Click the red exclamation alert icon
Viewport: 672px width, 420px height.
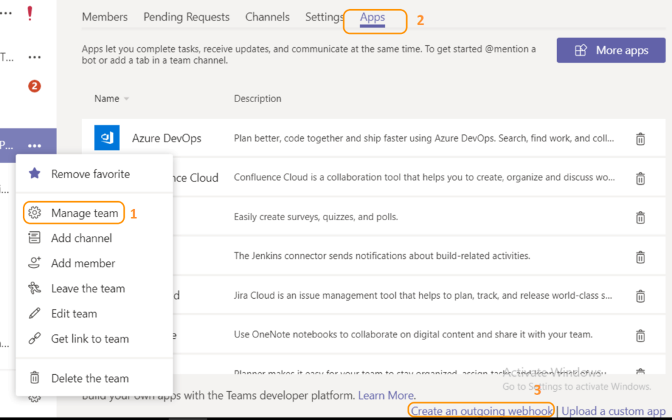click(x=30, y=13)
